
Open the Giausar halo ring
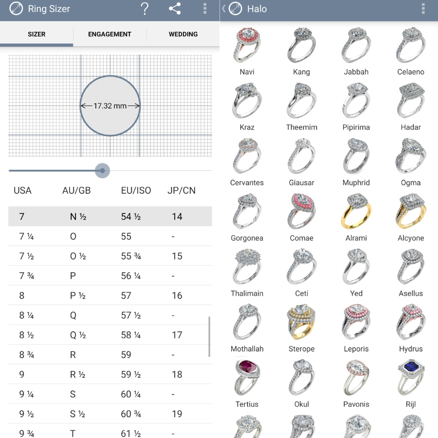pos(301,162)
